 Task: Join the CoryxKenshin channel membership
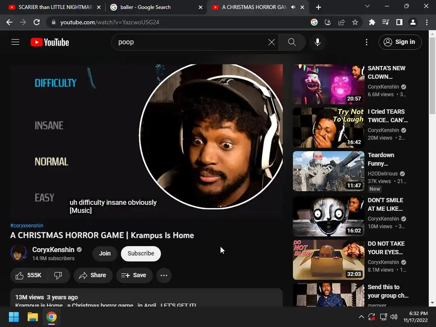(x=105, y=253)
